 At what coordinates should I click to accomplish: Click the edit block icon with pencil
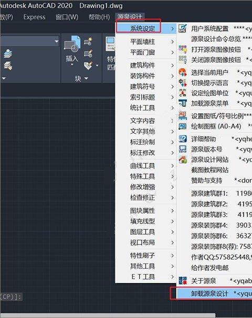(x=88, y=54)
